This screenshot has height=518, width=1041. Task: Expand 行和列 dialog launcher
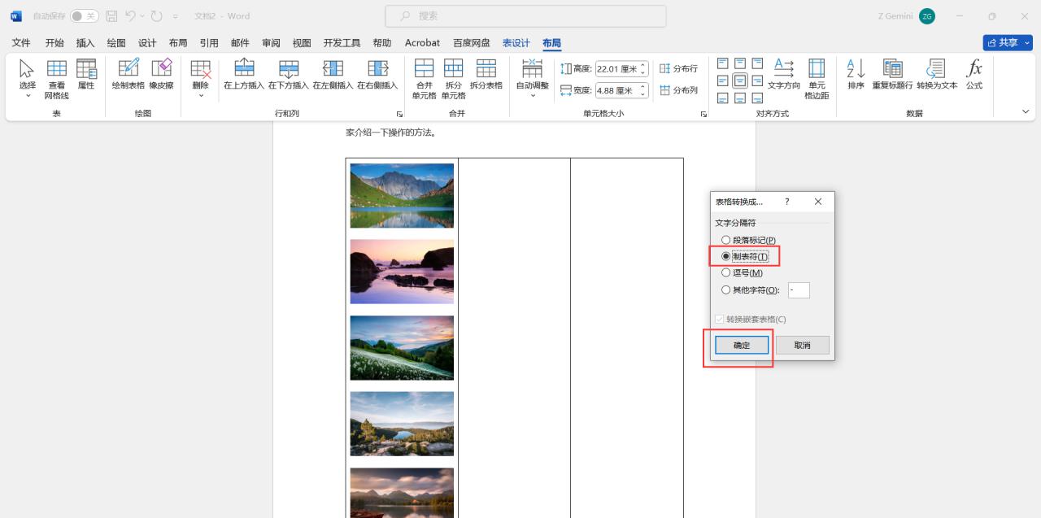(399, 115)
